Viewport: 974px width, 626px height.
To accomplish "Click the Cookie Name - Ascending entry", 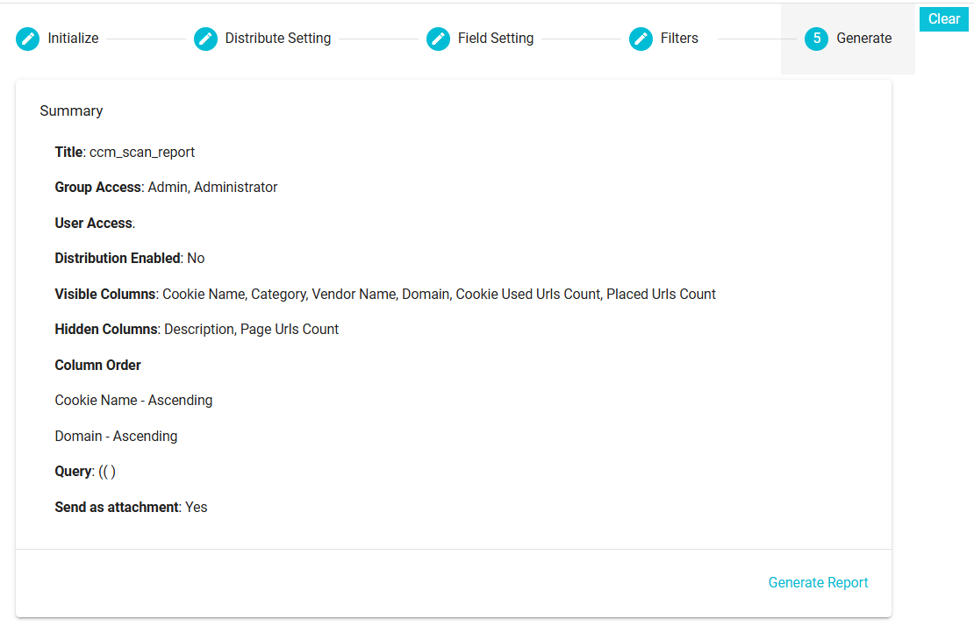I will (x=133, y=401).
